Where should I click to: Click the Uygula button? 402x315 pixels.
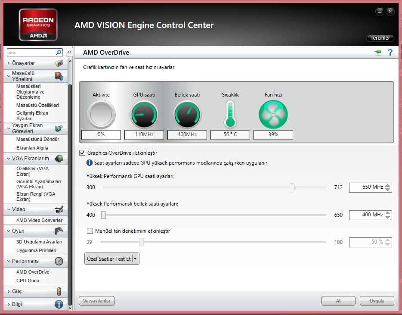(x=377, y=301)
